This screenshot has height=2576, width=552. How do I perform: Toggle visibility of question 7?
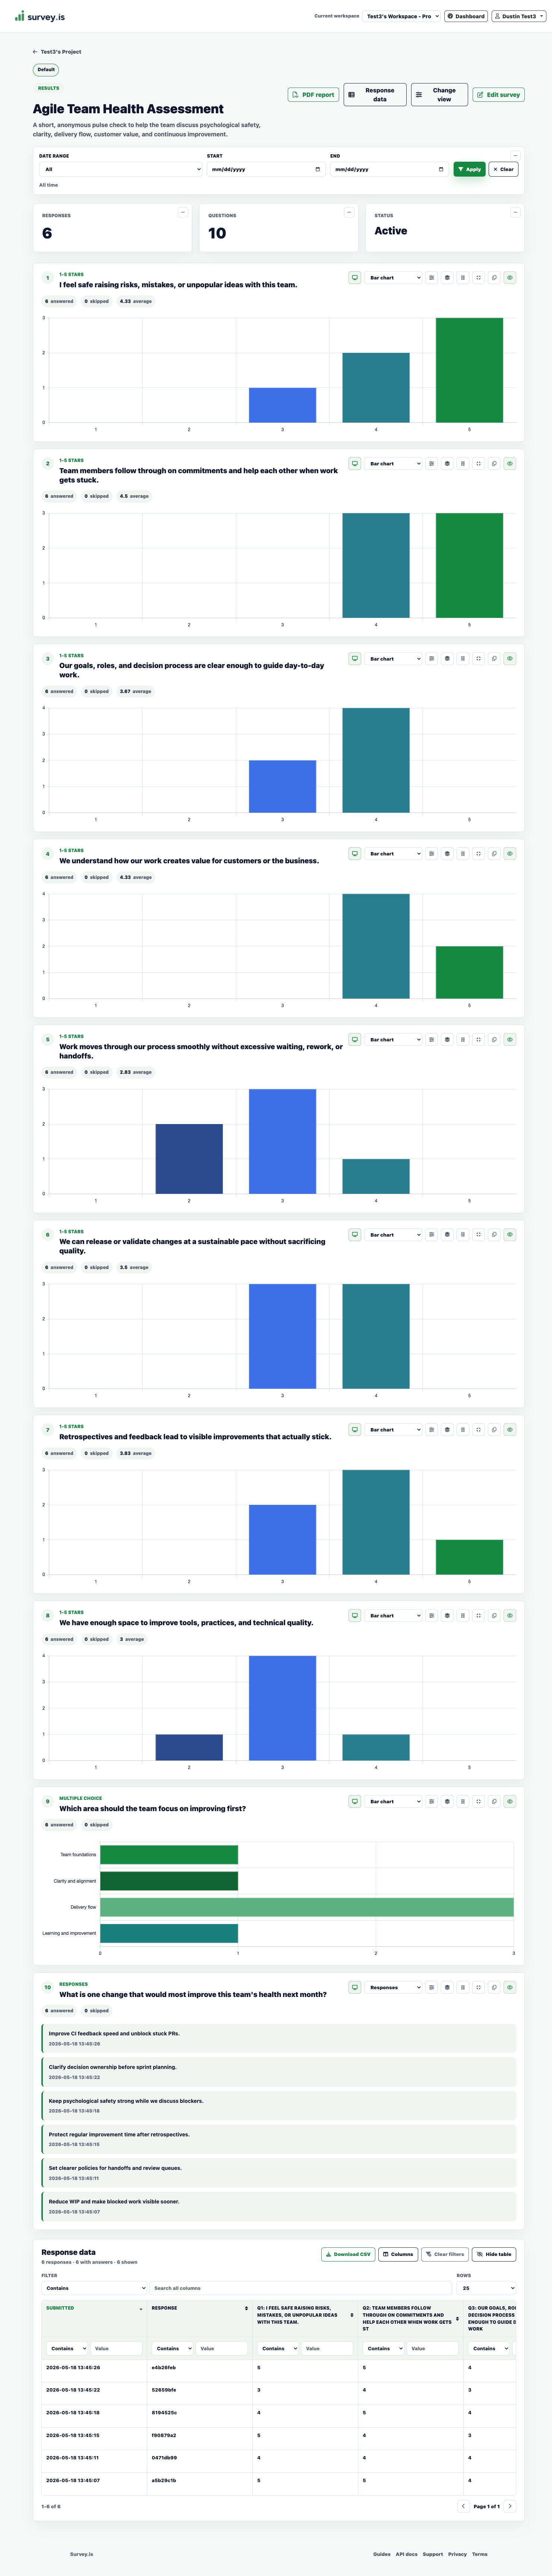click(510, 1430)
